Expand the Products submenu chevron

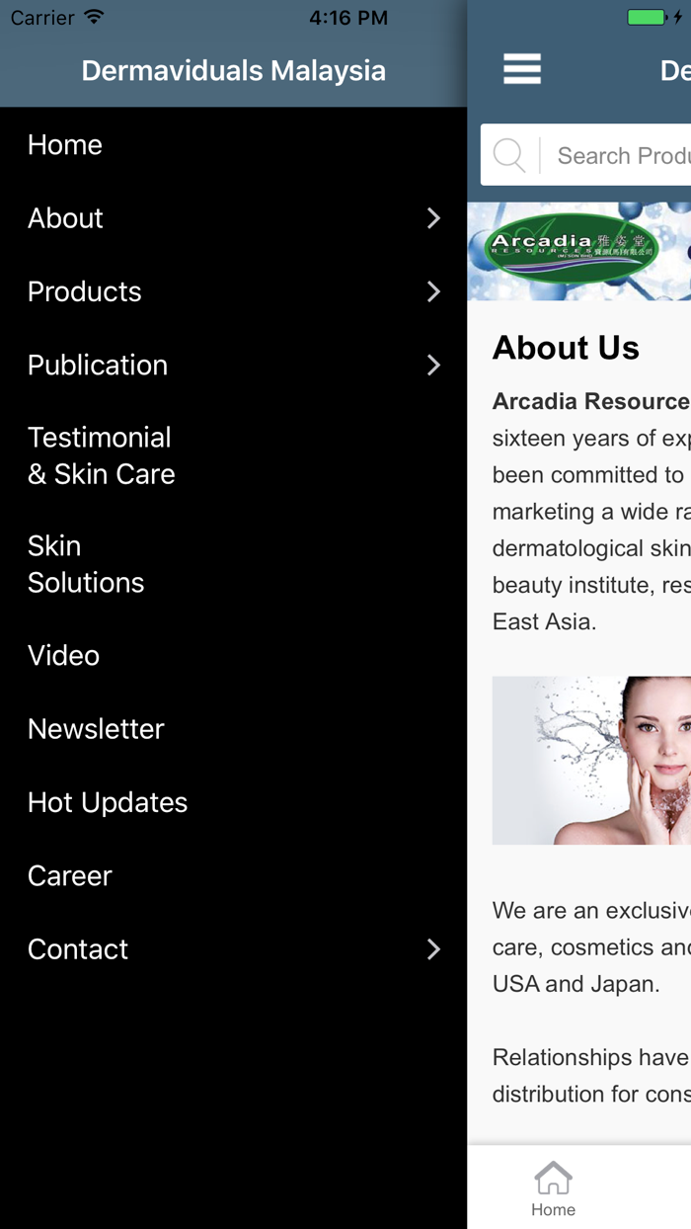[x=433, y=291]
